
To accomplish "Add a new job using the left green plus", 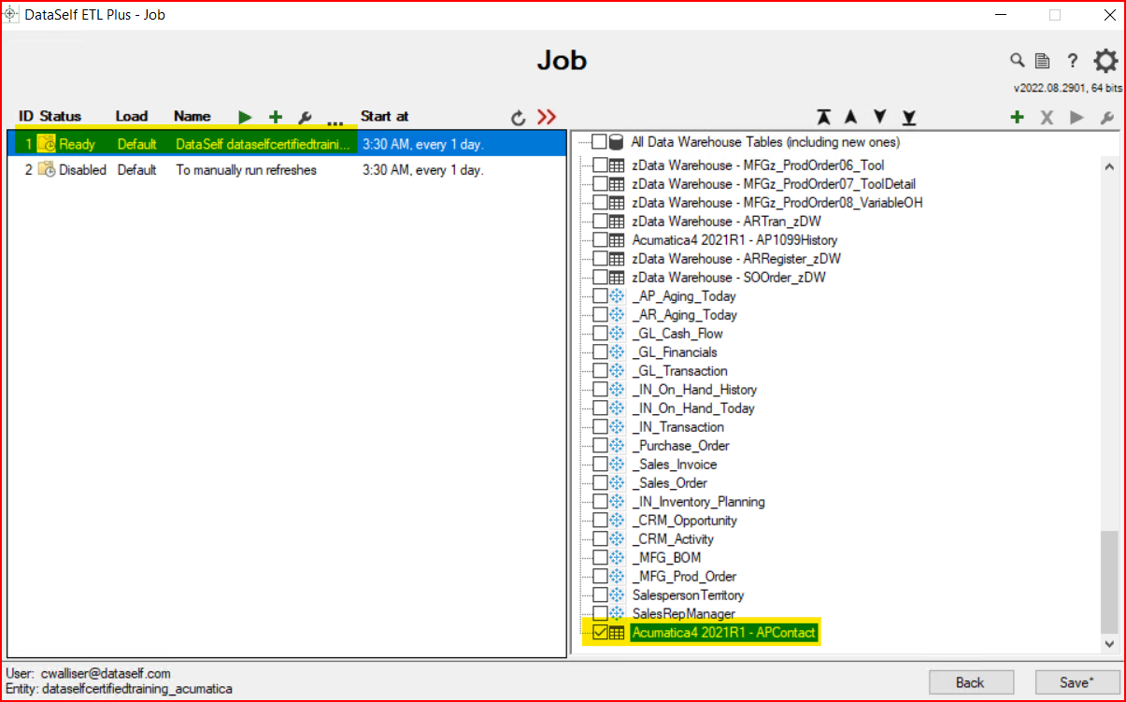I will click(x=275, y=117).
